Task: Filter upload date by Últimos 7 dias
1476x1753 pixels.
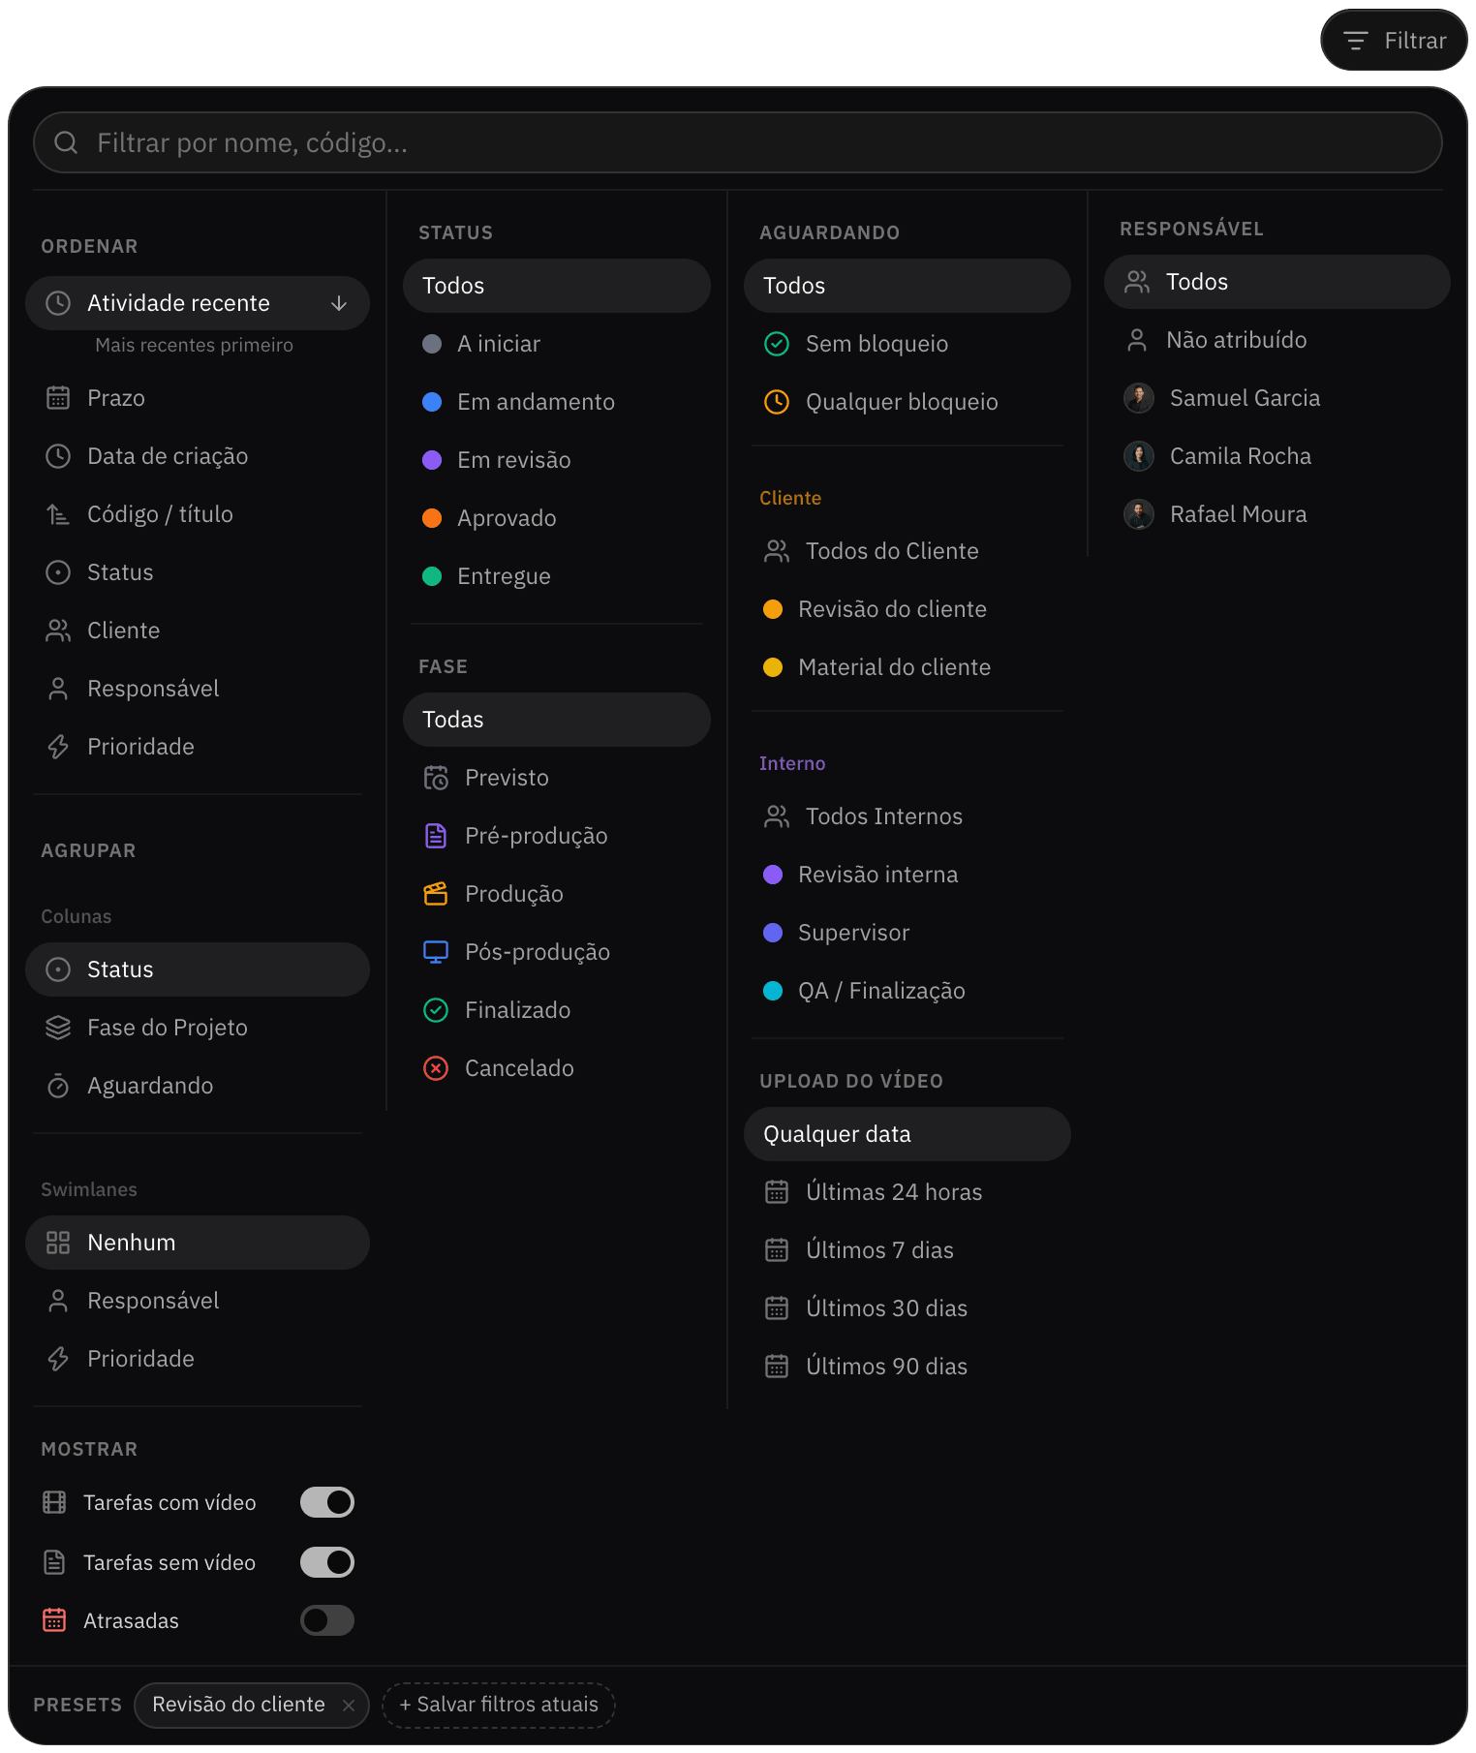Action: [x=907, y=1250]
